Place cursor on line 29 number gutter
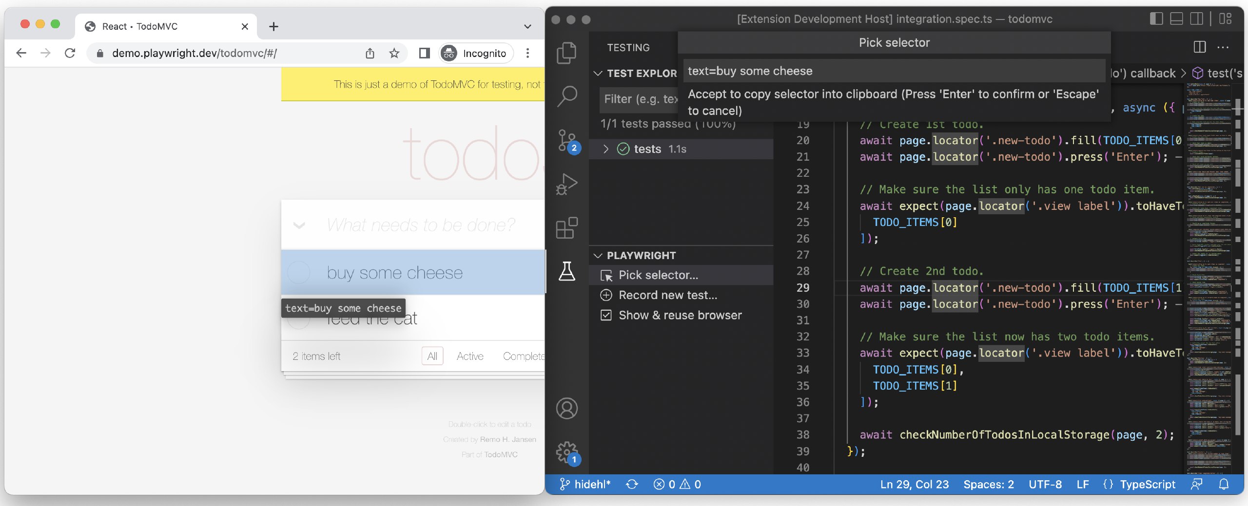Image resolution: width=1248 pixels, height=506 pixels. pyautogui.click(x=803, y=287)
